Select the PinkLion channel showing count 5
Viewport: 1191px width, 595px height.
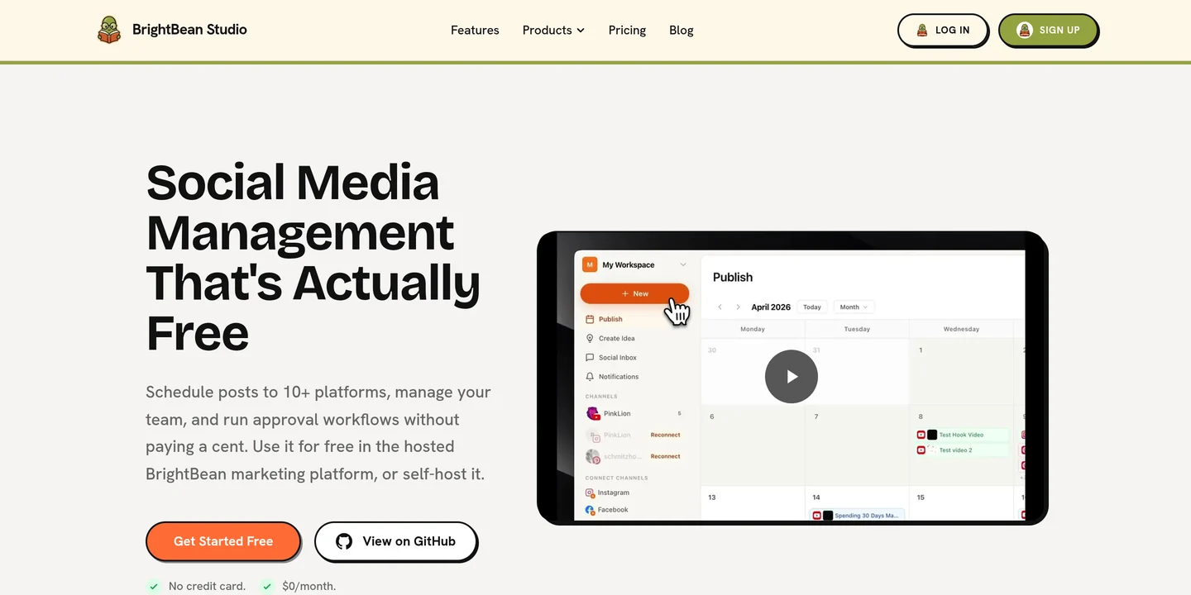pyautogui.click(x=634, y=413)
